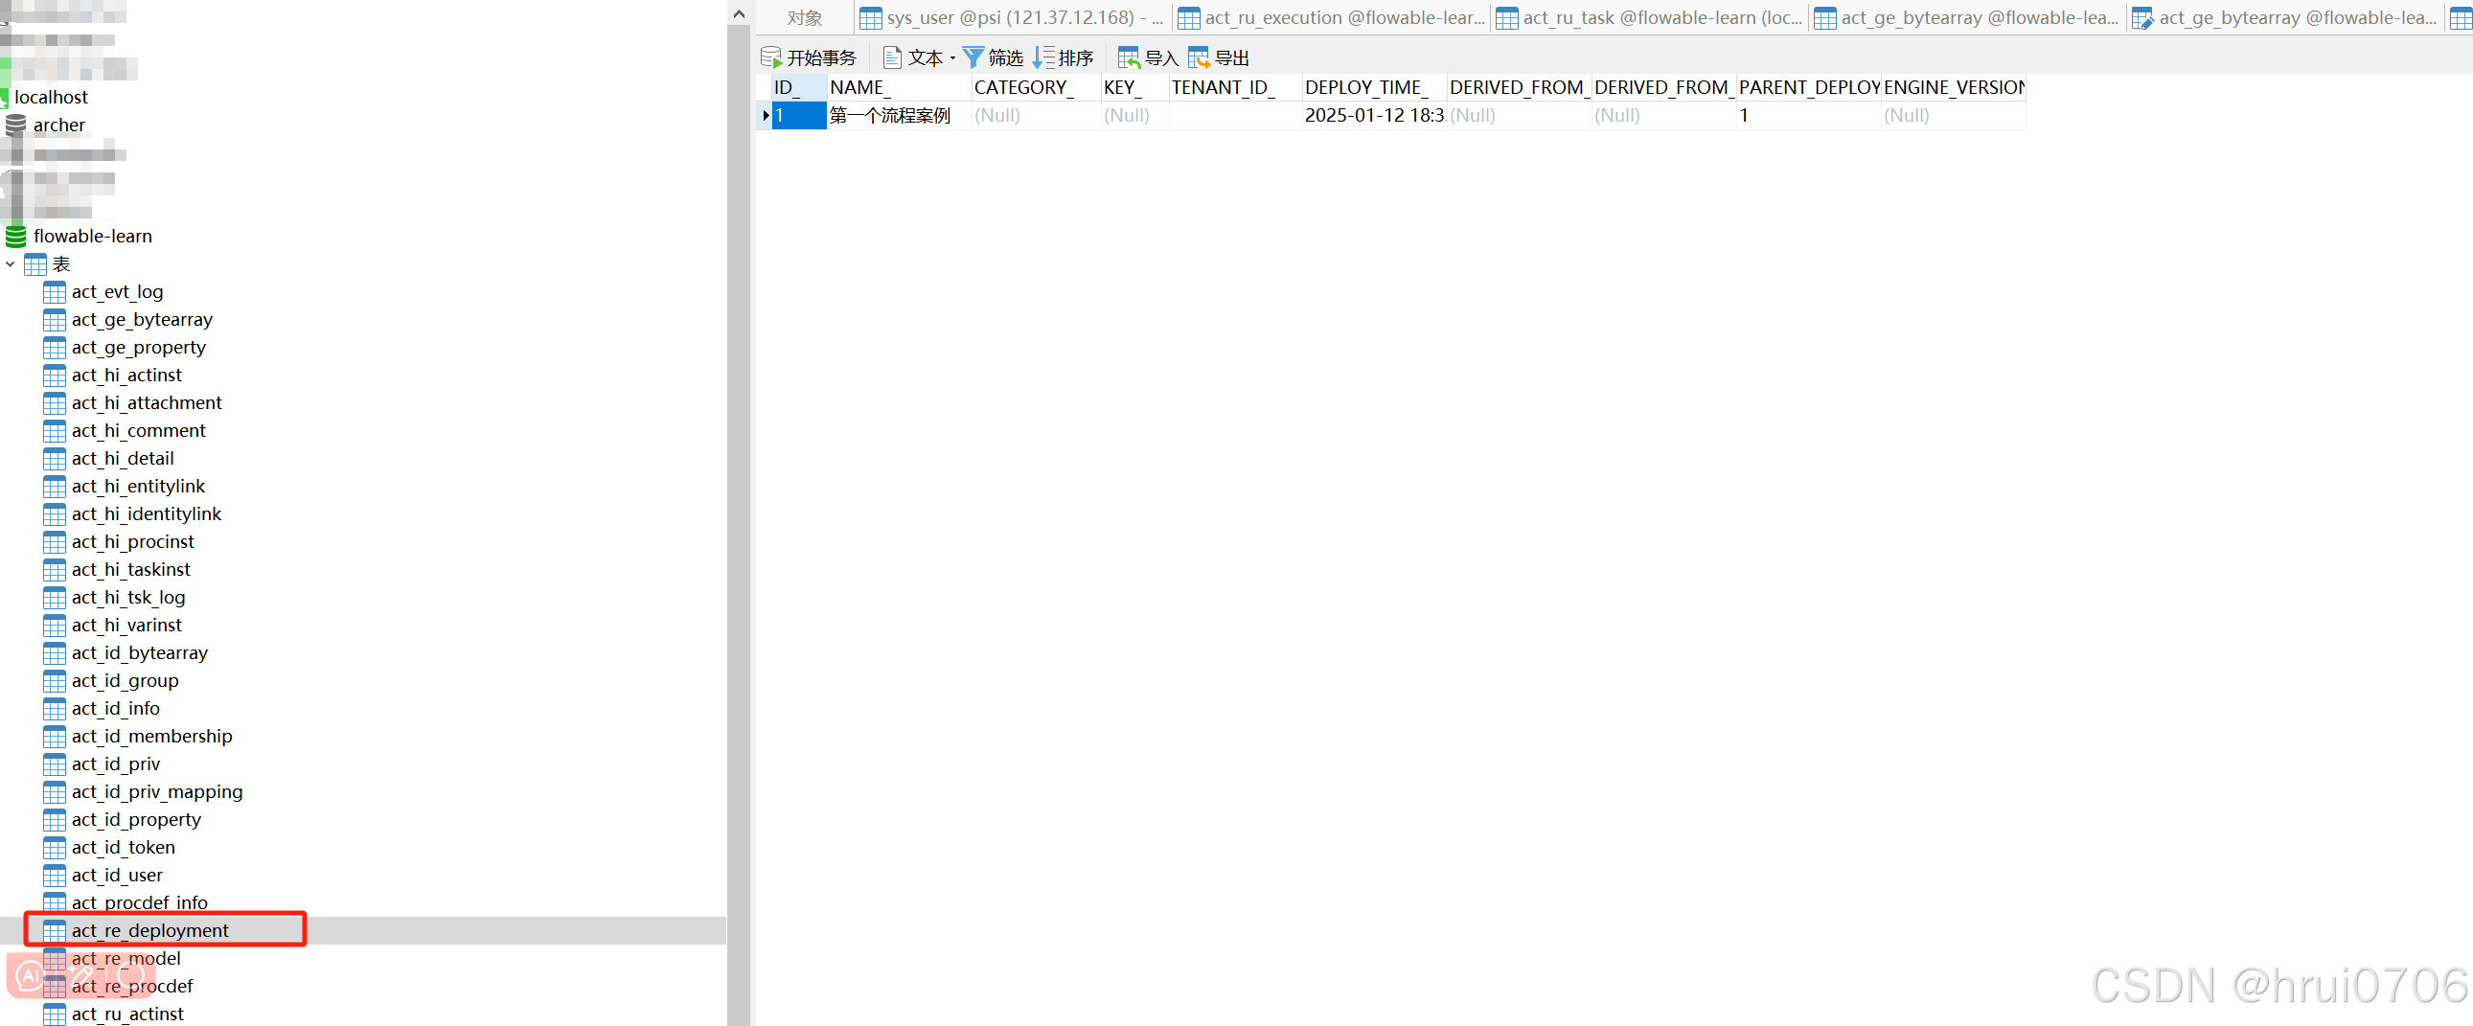
Task: Click the 导入 import wizard icon
Action: click(x=1128, y=57)
